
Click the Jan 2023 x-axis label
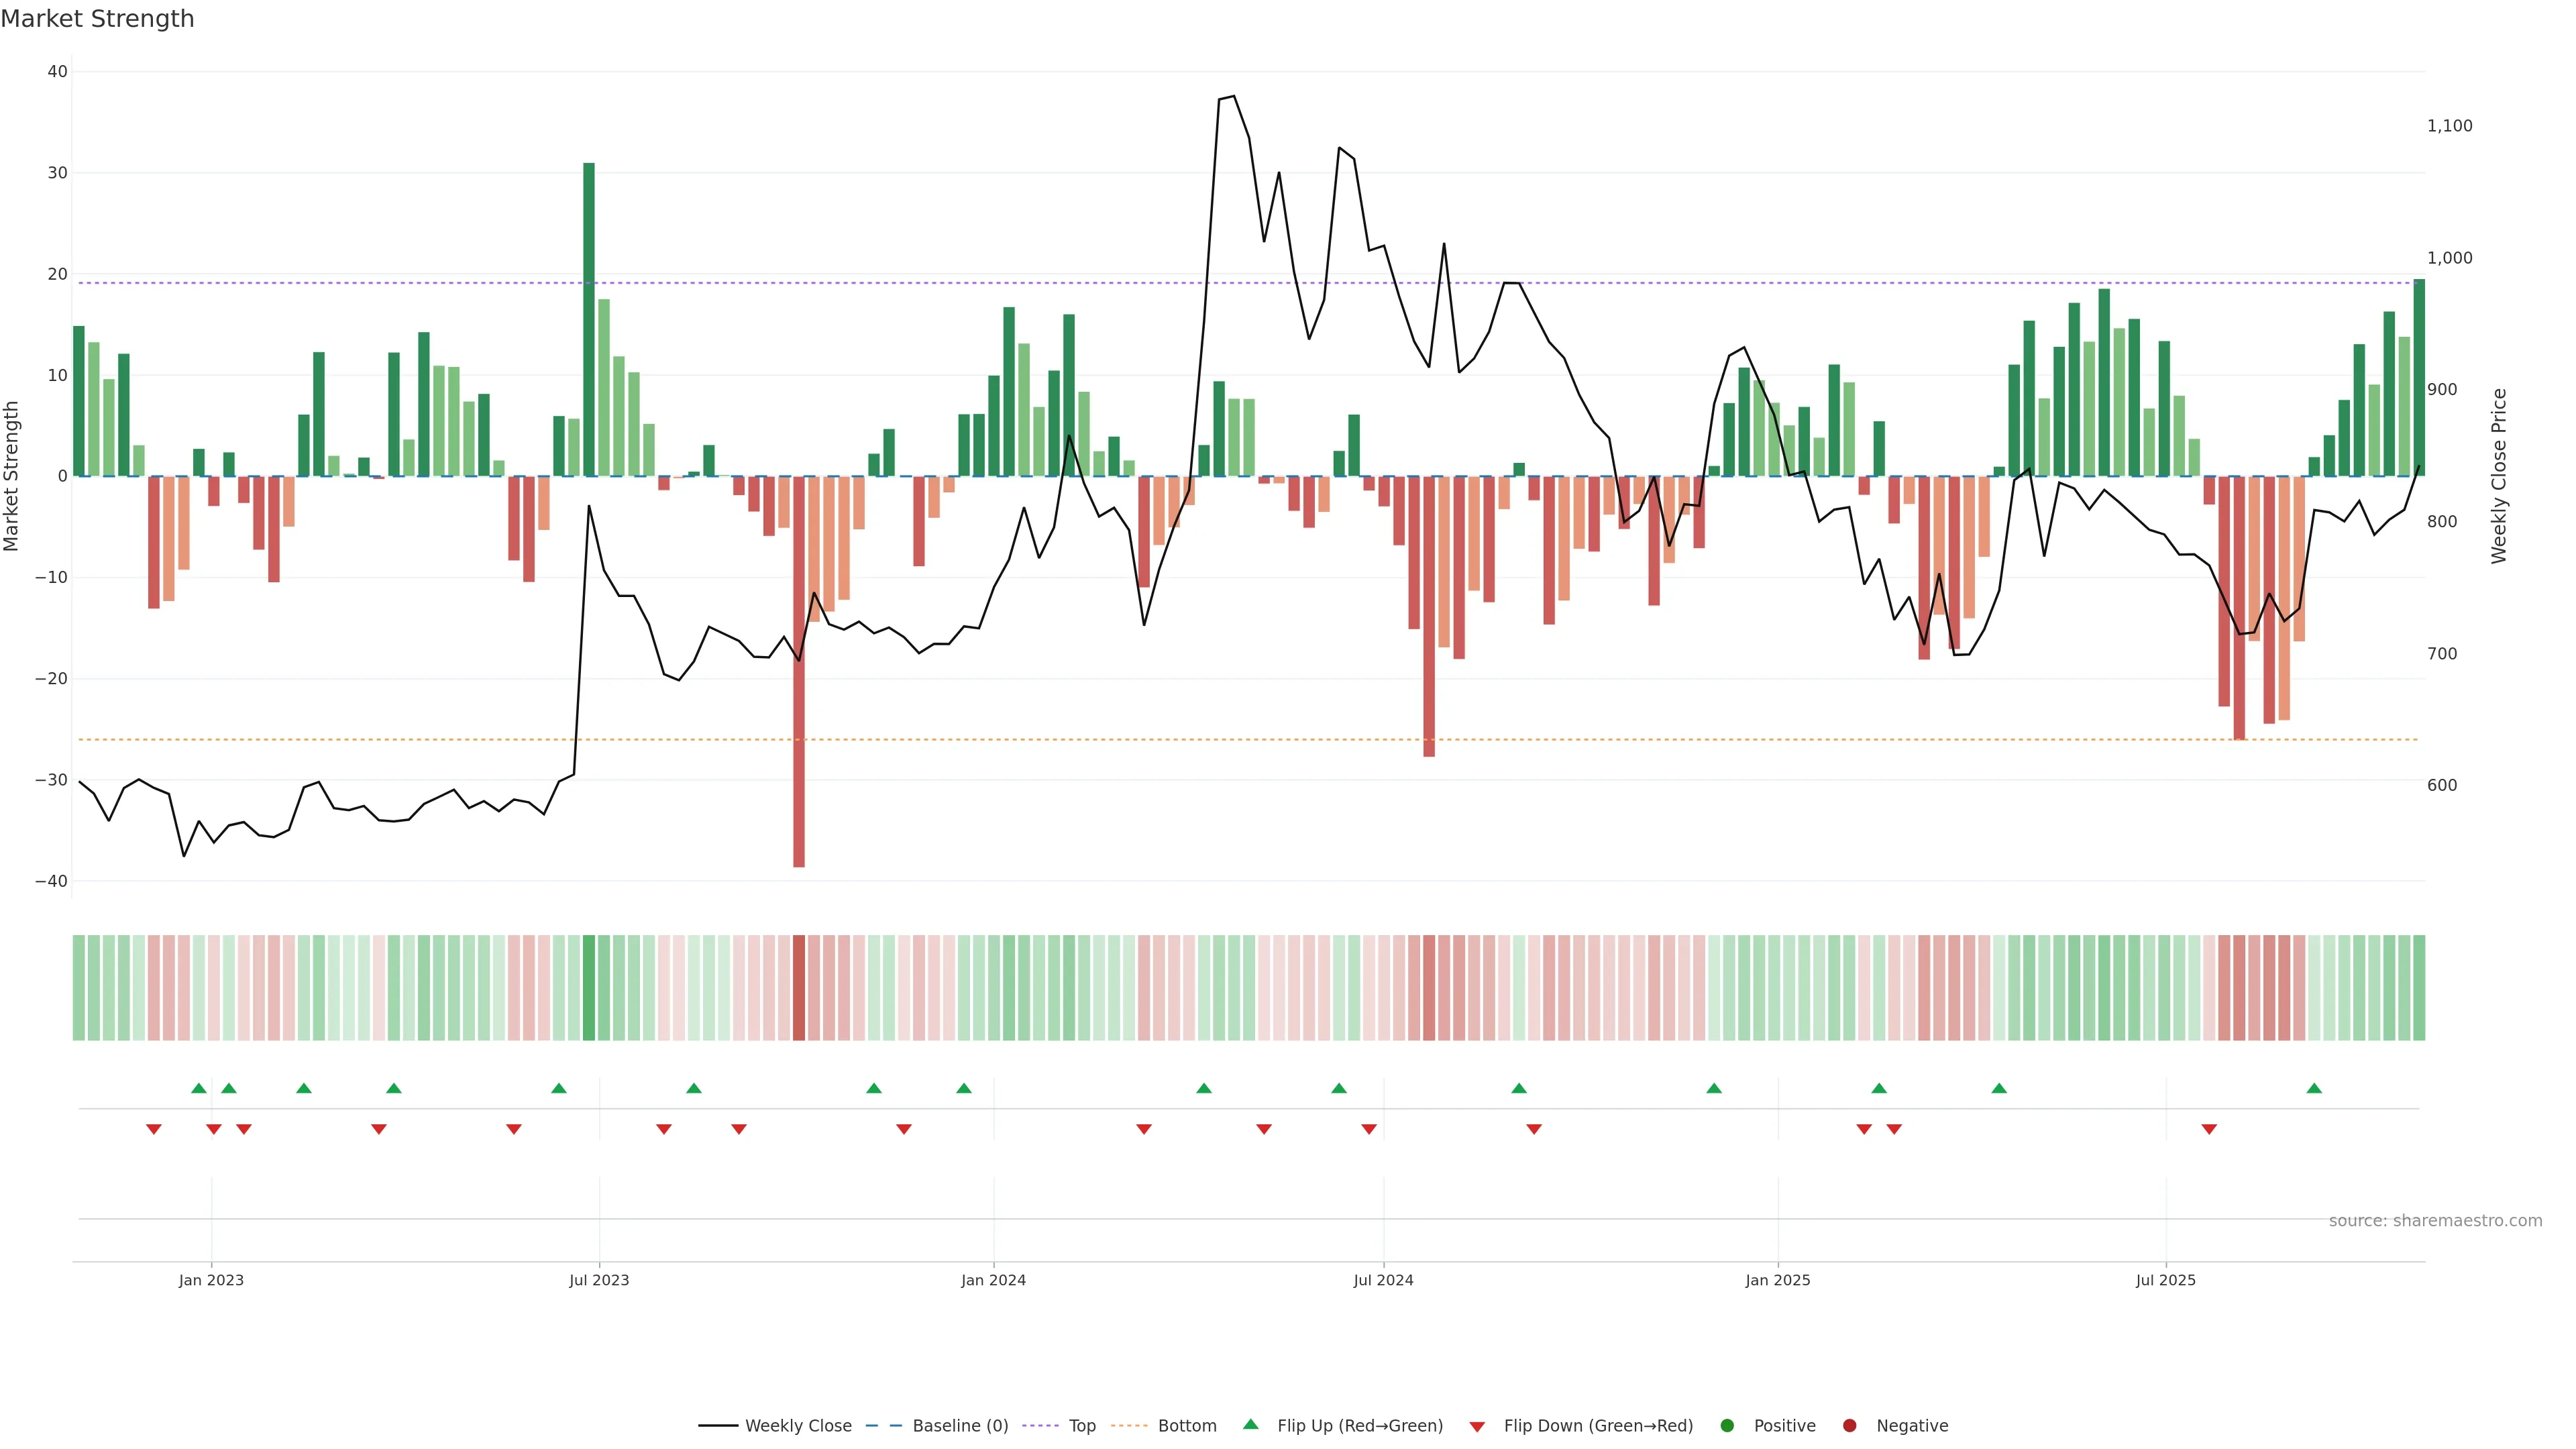[x=211, y=1280]
